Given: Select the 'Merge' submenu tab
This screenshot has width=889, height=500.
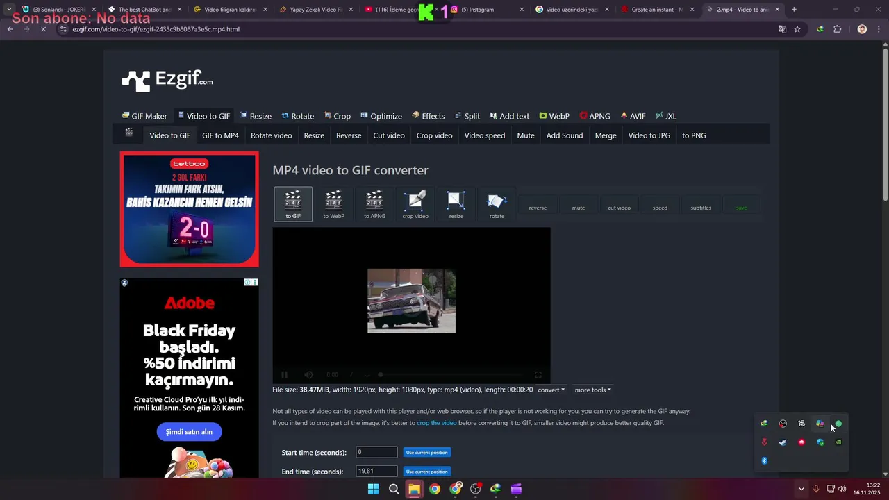Looking at the screenshot, I should point(606,135).
